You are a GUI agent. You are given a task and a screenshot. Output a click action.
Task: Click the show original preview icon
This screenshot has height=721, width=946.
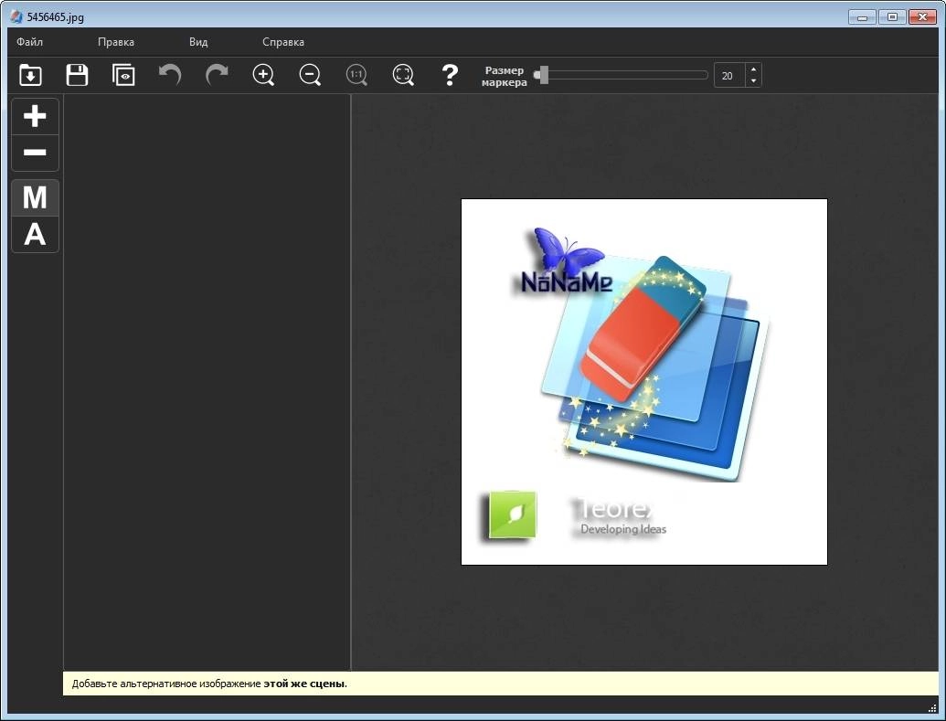click(123, 75)
